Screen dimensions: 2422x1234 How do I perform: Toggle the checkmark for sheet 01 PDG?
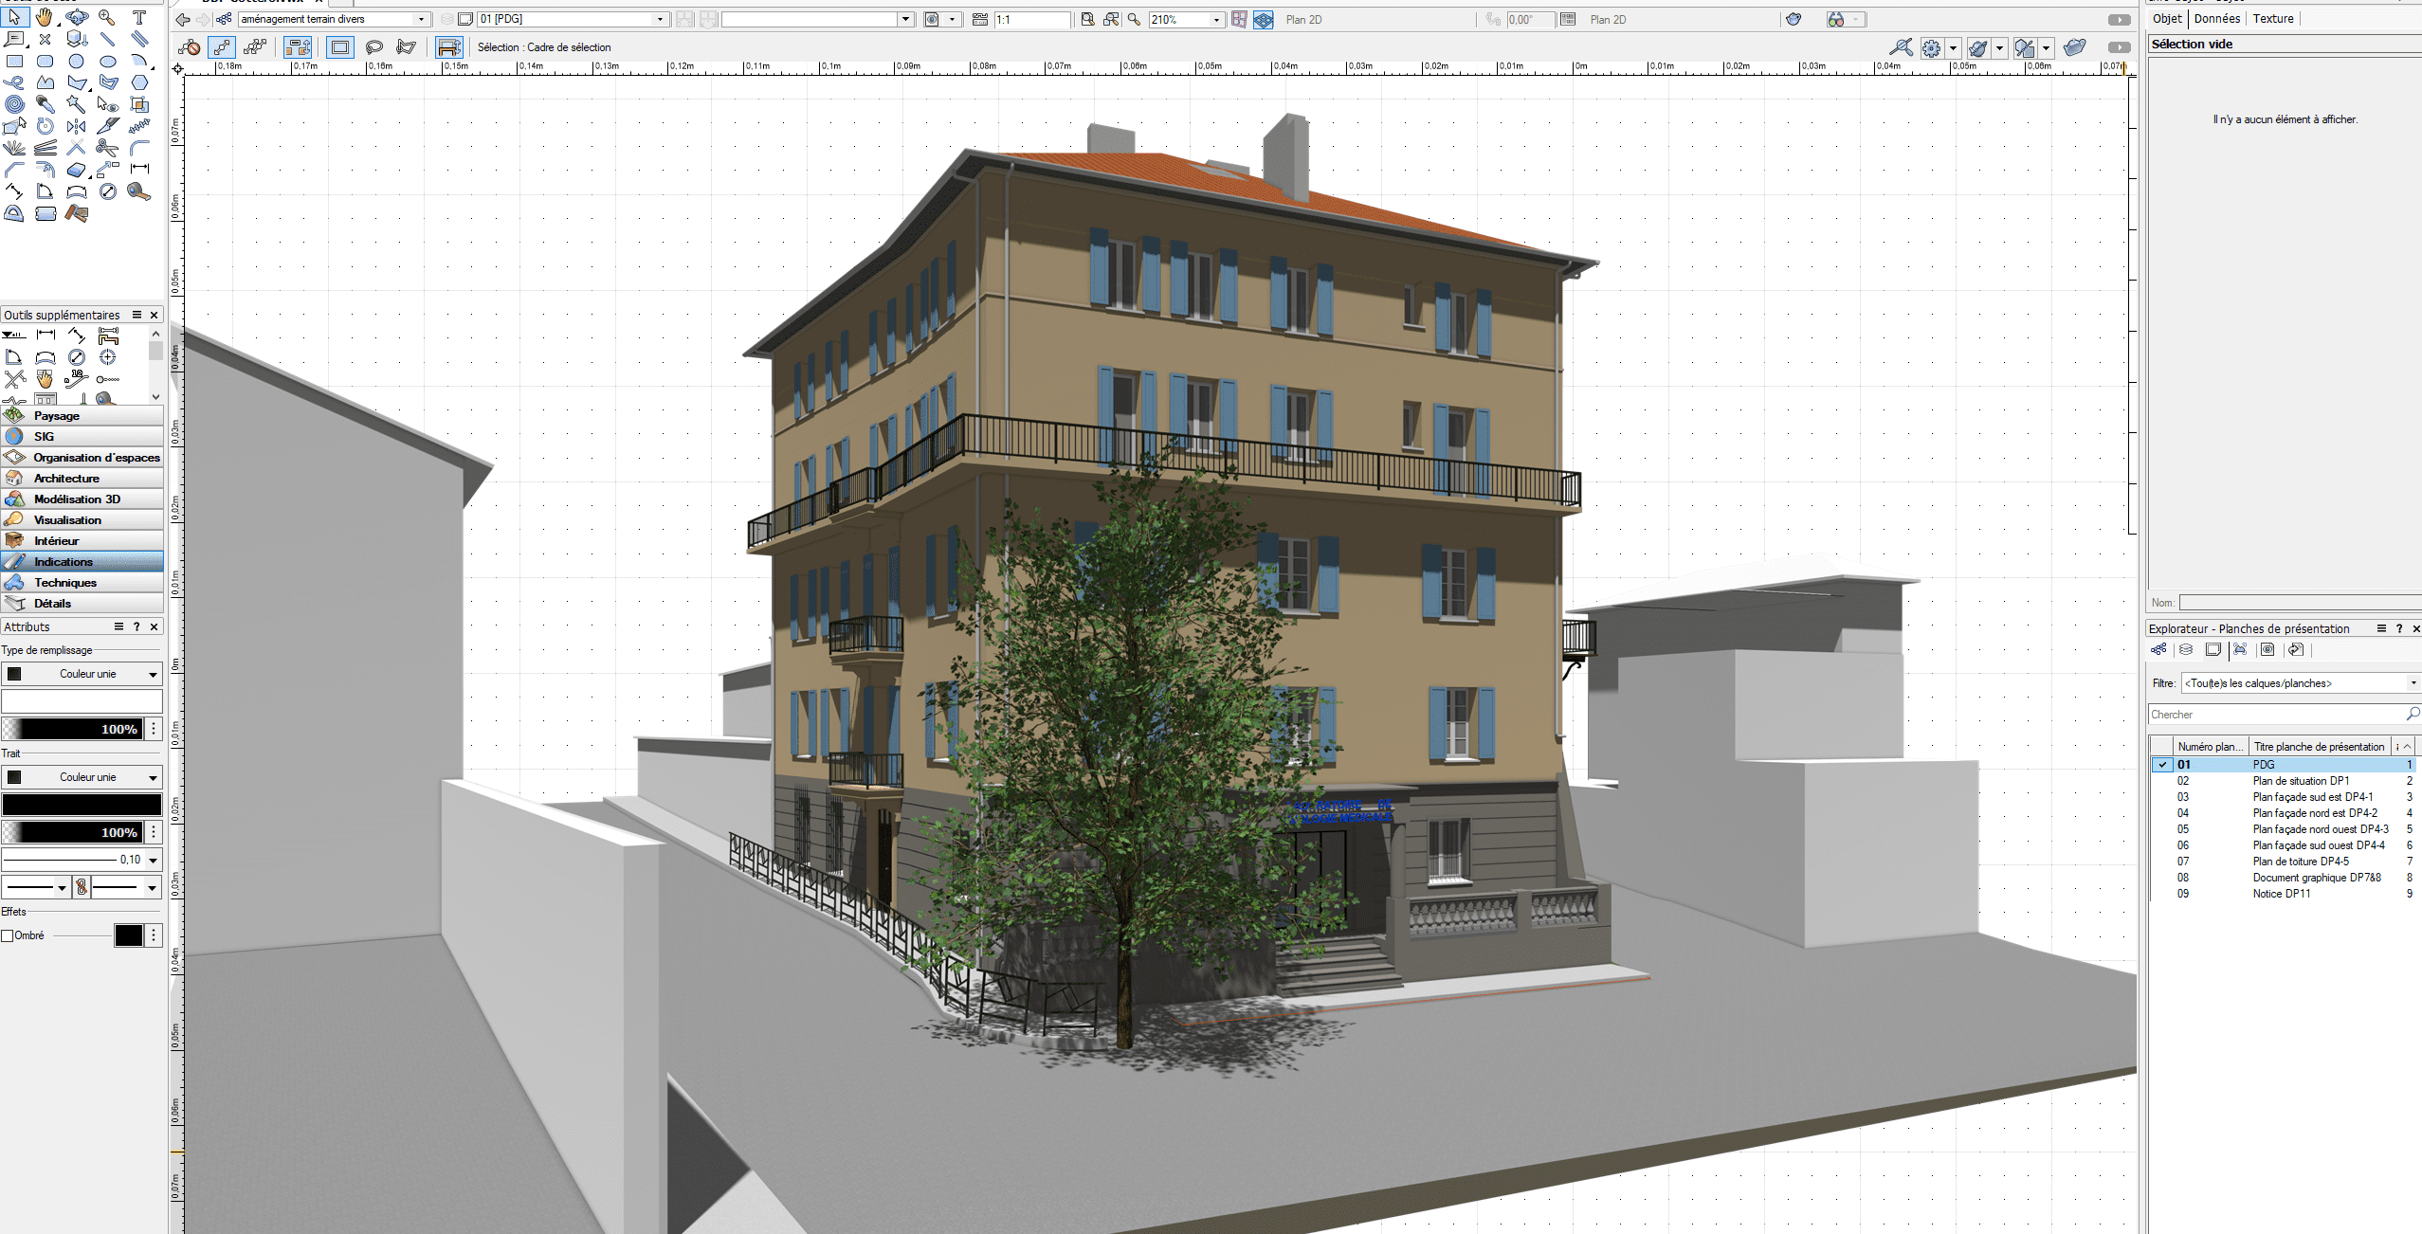point(2162,765)
